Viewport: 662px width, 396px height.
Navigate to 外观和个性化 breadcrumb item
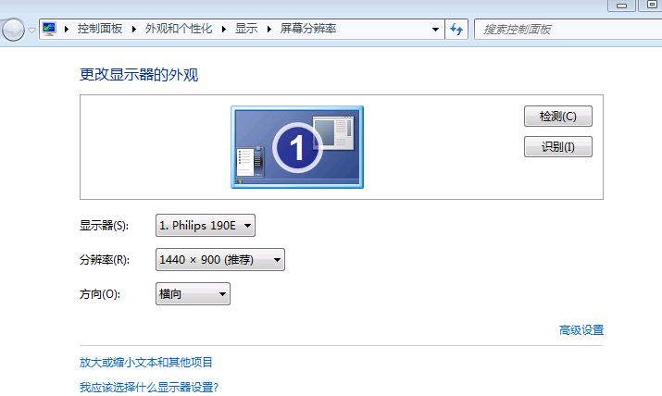(179, 29)
